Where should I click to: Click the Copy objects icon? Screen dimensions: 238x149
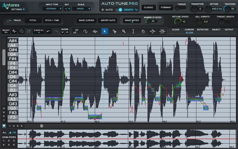(x=21, y=31)
